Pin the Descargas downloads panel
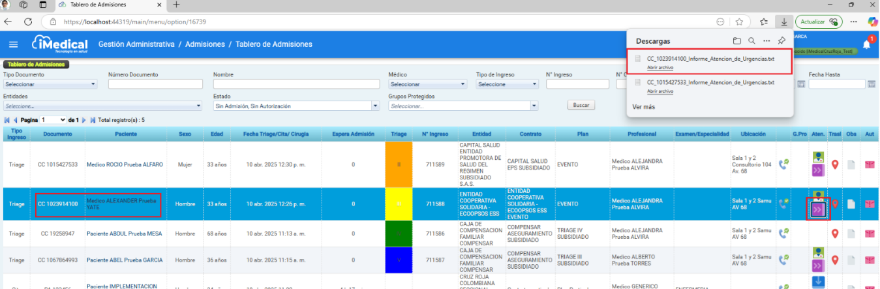 point(781,40)
